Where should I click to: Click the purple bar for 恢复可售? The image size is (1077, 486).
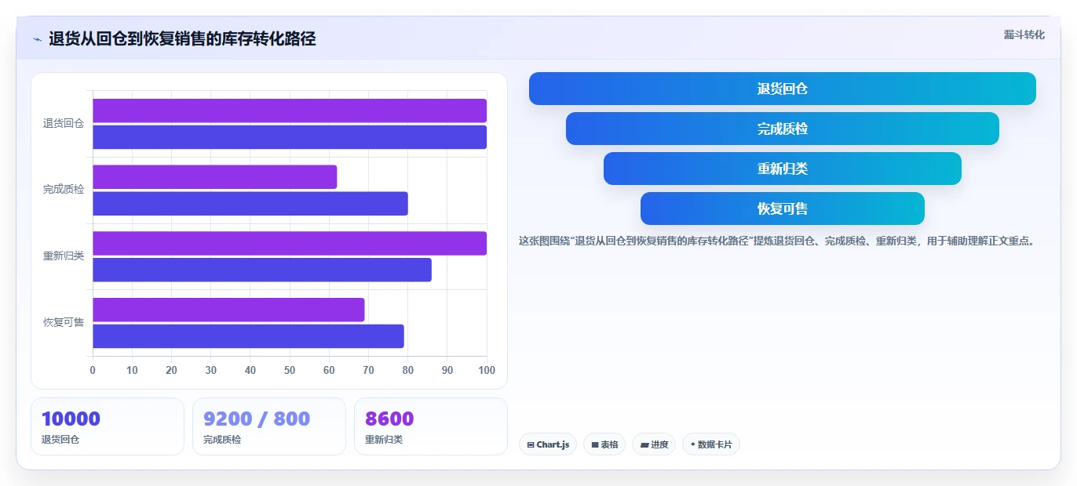[x=228, y=310]
